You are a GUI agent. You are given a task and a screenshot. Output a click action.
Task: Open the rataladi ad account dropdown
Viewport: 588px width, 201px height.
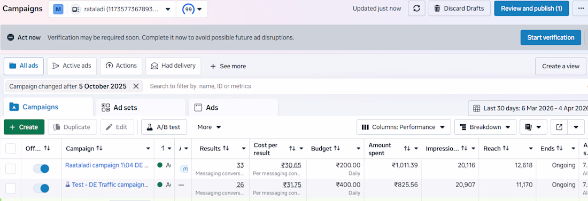point(112,9)
